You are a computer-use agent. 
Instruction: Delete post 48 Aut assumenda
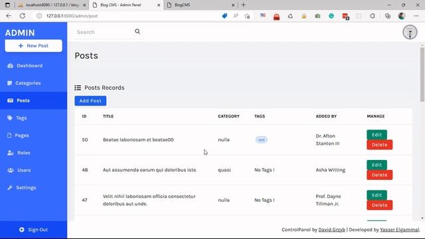coord(379,175)
